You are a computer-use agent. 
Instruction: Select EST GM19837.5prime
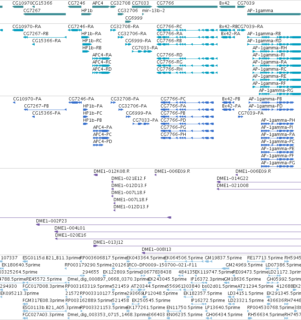coord(223,258)
